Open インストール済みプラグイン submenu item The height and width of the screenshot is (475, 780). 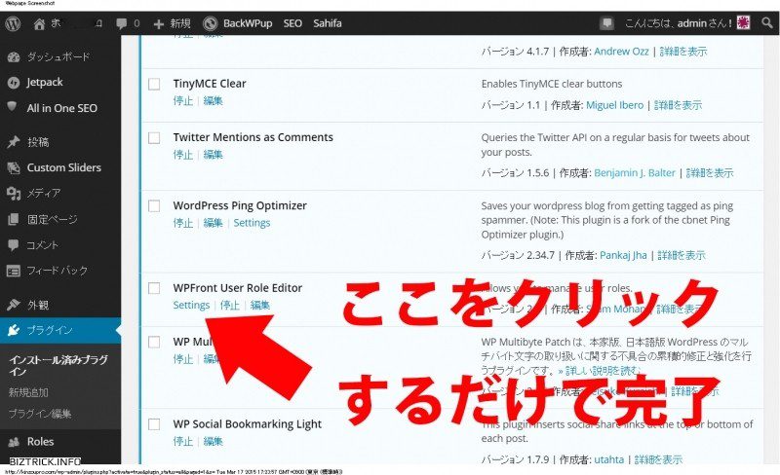coord(58,365)
